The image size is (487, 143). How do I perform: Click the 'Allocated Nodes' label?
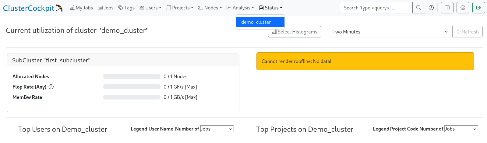pos(31,76)
